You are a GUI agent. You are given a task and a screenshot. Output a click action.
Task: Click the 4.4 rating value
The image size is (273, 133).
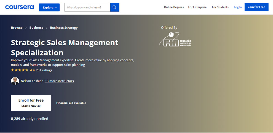coord(32,70)
